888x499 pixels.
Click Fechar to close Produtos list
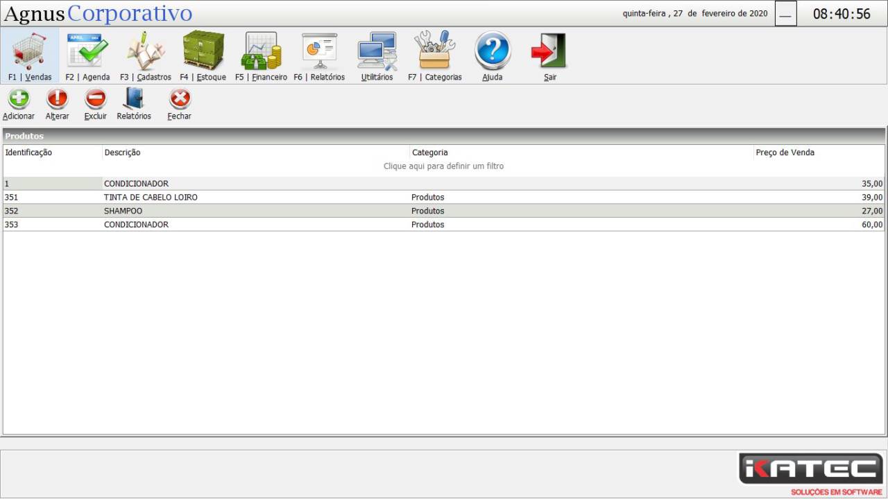179,100
